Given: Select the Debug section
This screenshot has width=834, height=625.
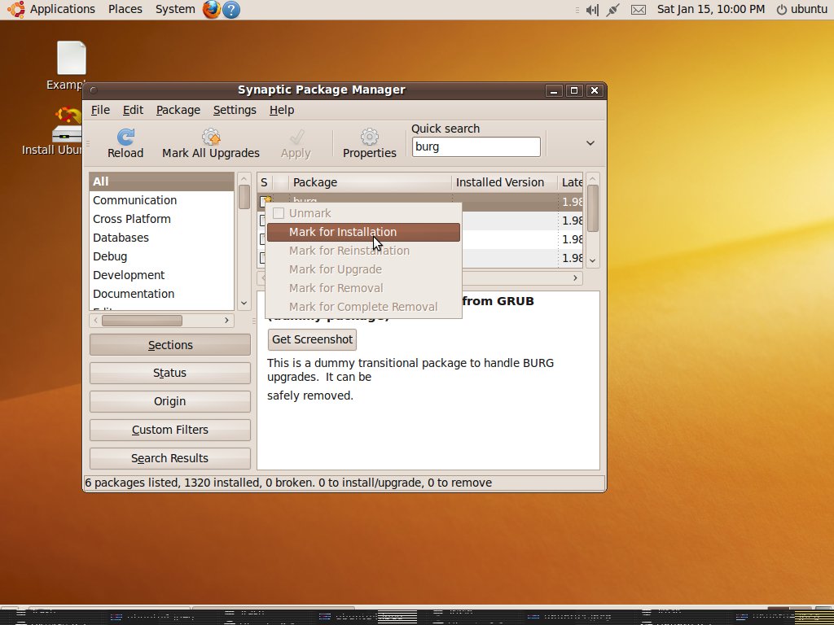Looking at the screenshot, I should pyautogui.click(x=162, y=256).
